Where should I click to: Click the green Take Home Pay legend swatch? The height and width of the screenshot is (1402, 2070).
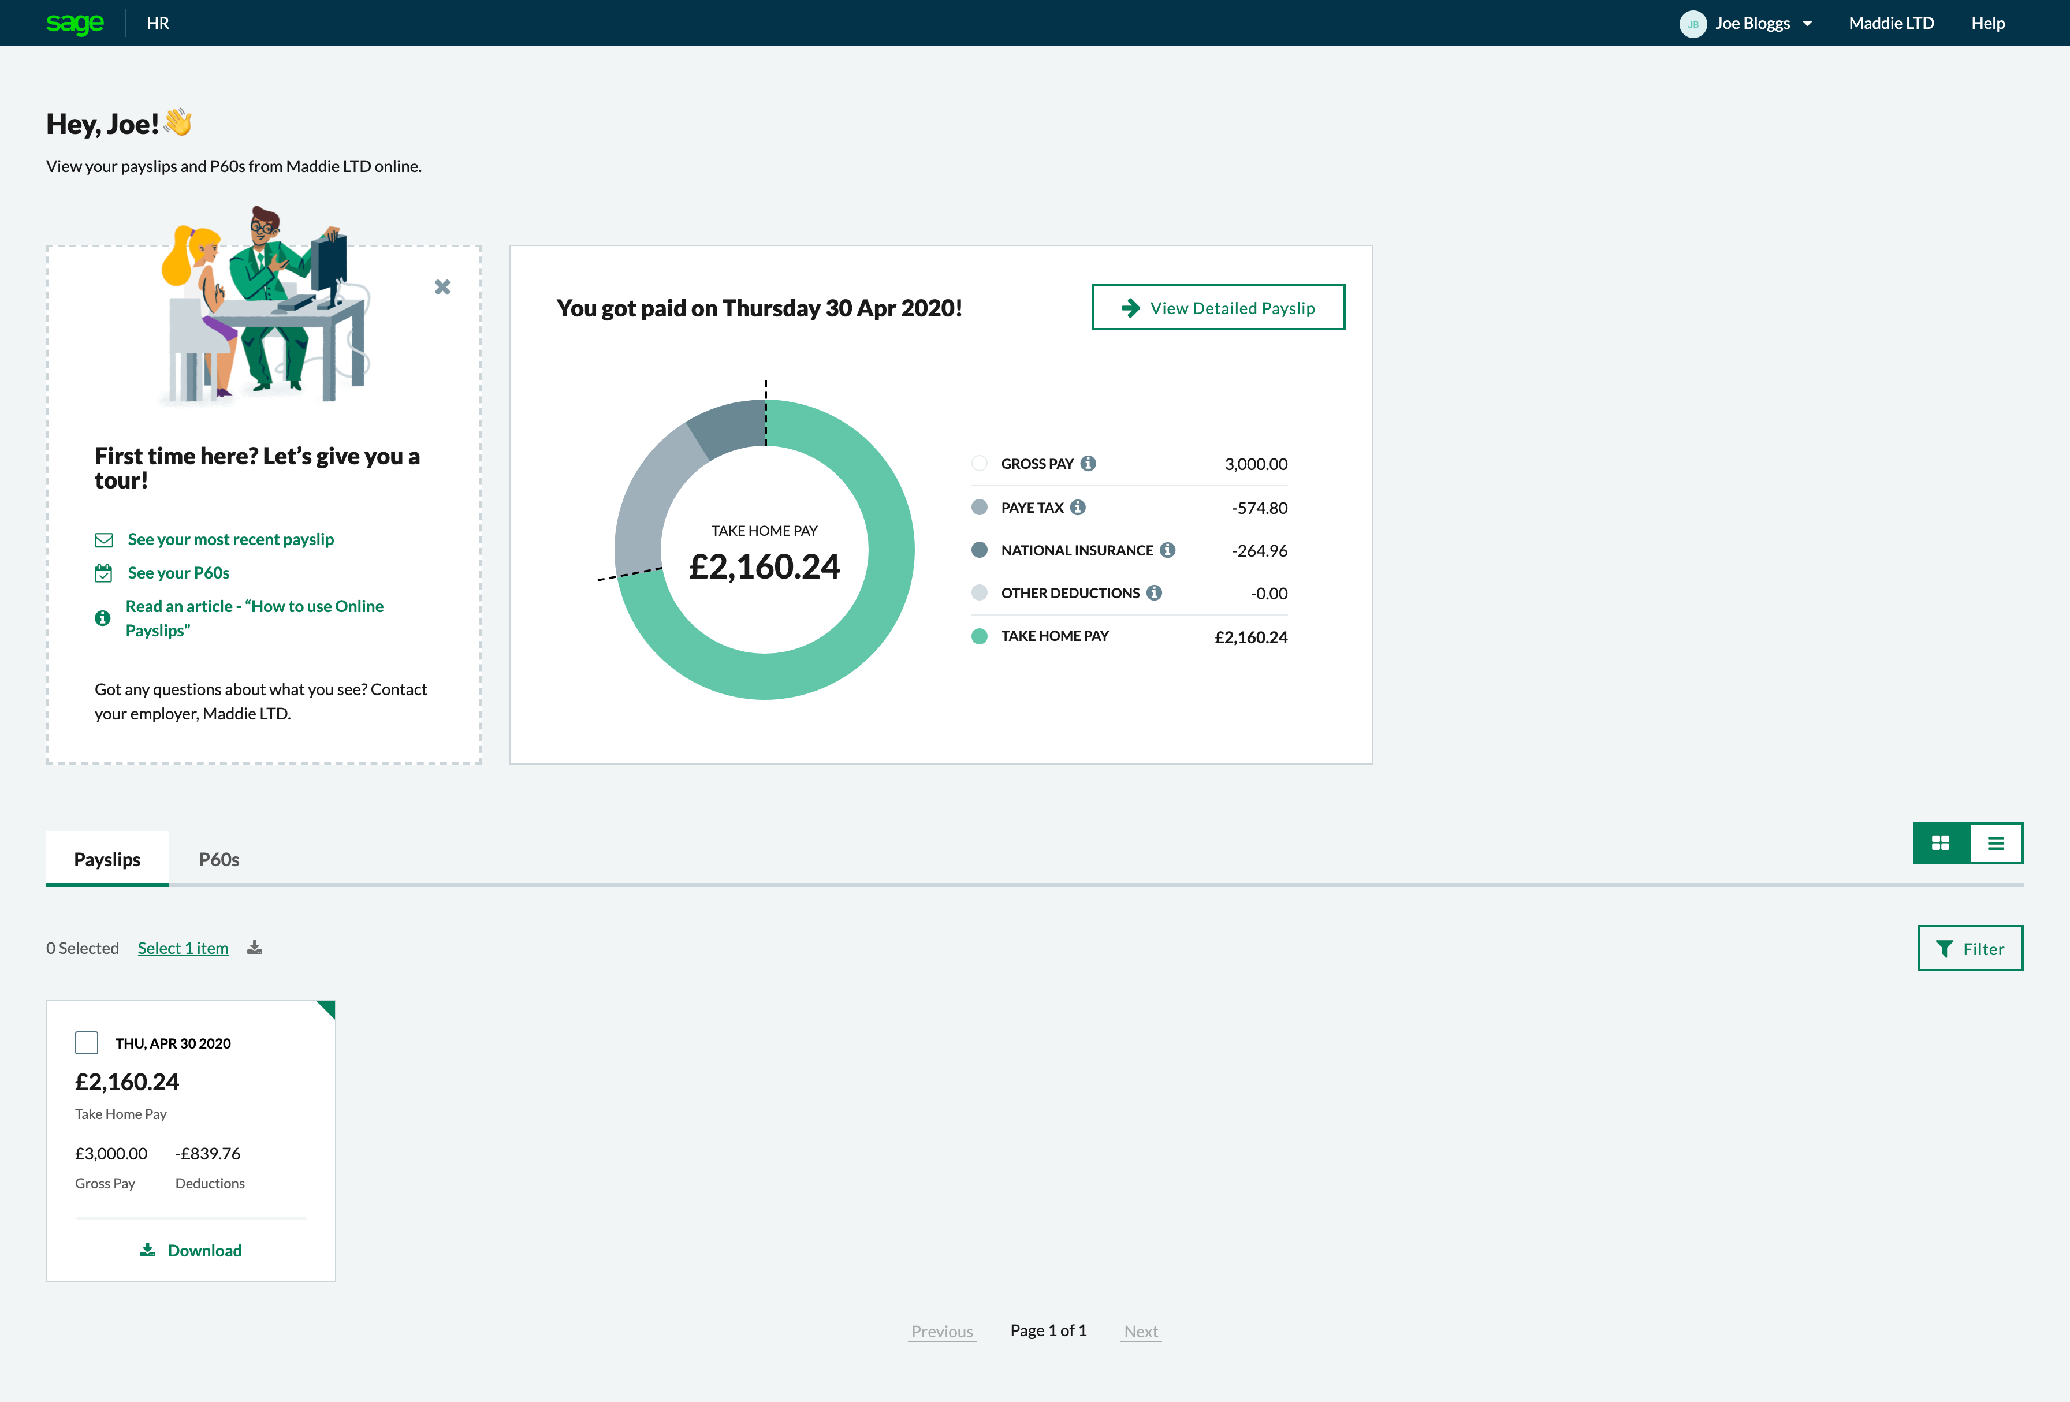point(979,636)
